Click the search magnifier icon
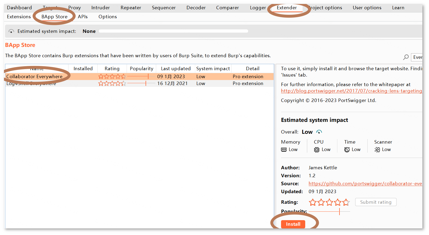This screenshot has height=235, width=429. [406, 57]
